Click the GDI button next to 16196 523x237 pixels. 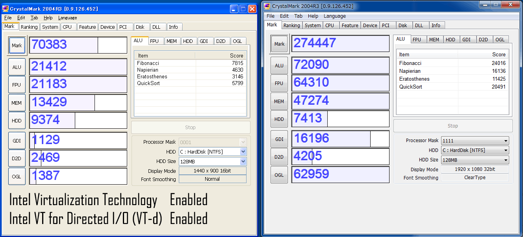[279, 139]
